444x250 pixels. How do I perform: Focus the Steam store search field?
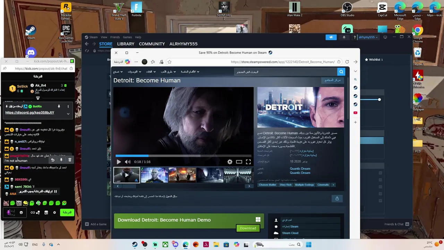(286, 72)
